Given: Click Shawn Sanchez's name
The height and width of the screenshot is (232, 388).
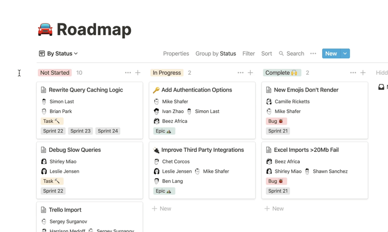Looking at the screenshot, I should pos(330,171).
